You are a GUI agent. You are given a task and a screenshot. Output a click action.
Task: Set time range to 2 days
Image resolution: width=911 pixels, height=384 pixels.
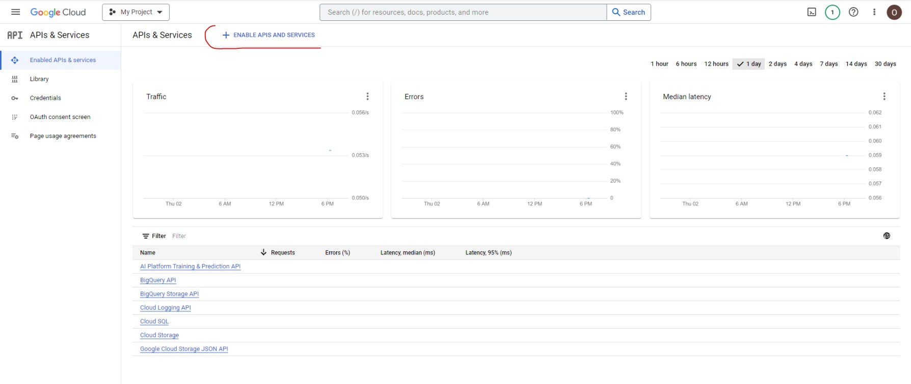pos(778,64)
